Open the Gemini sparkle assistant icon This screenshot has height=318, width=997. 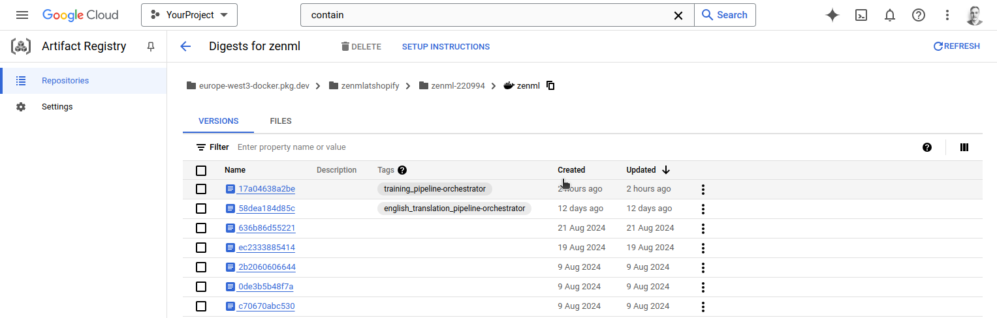click(x=832, y=15)
